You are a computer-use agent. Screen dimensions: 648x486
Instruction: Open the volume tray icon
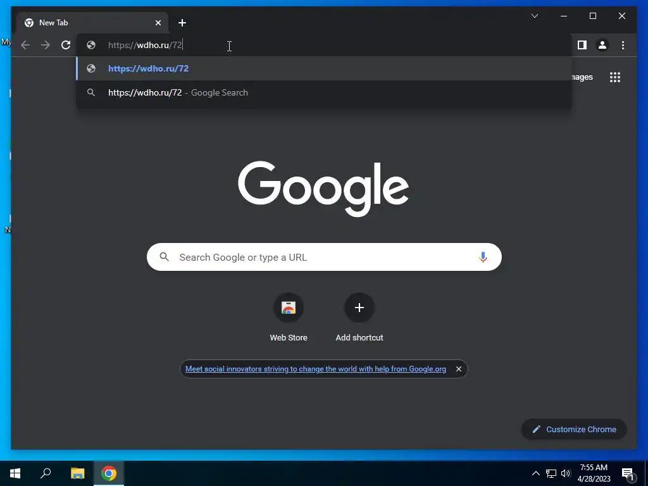tap(566, 473)
